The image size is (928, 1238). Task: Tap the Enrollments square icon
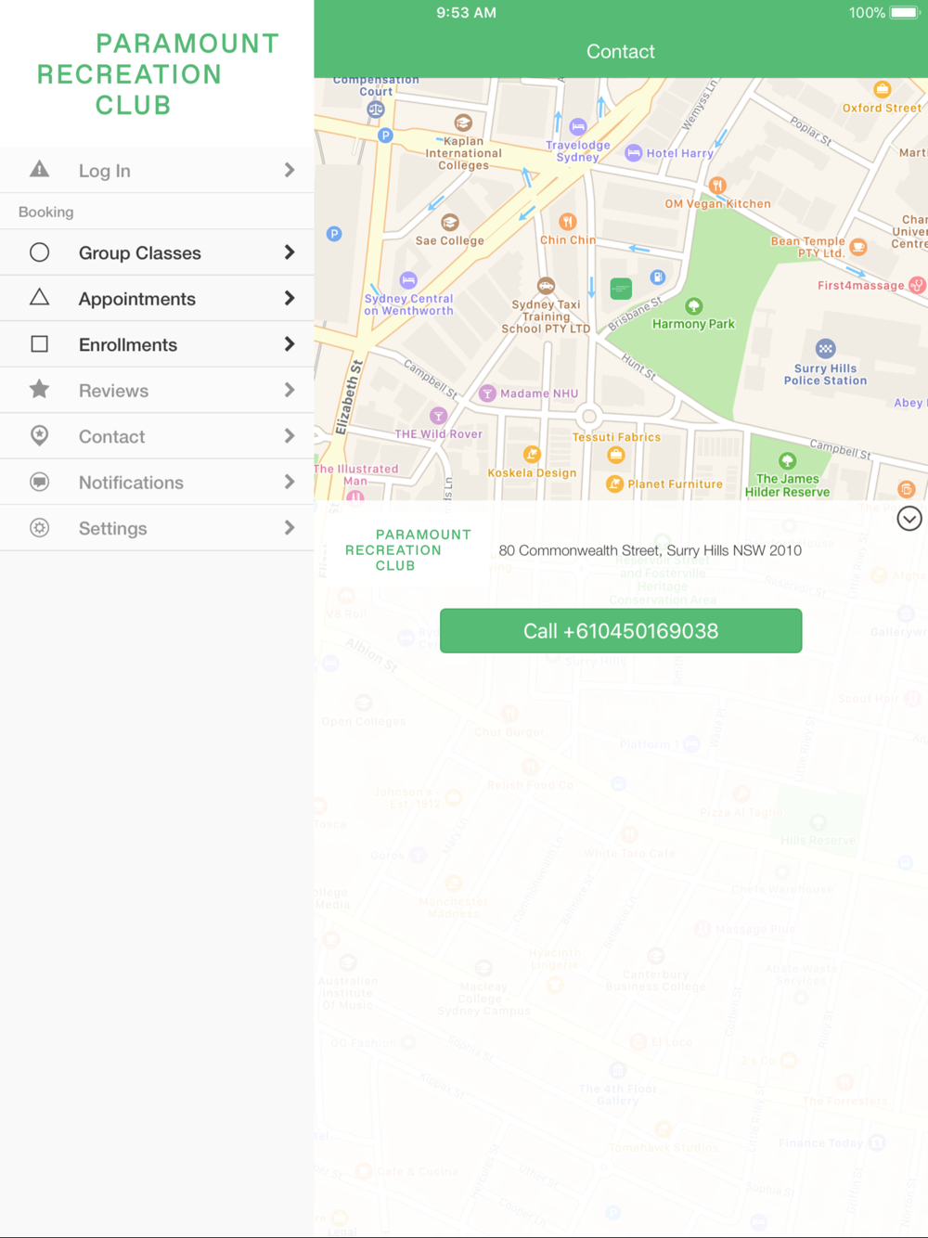coord(39,344)
